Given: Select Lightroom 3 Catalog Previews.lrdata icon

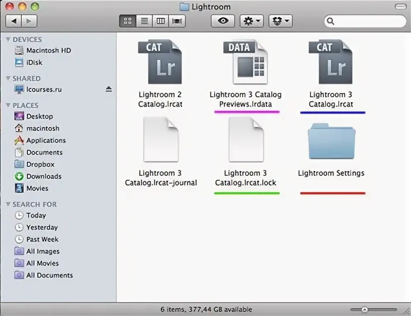Looking at the screenshot, I should pyautogui.click(x=246, y=62).
